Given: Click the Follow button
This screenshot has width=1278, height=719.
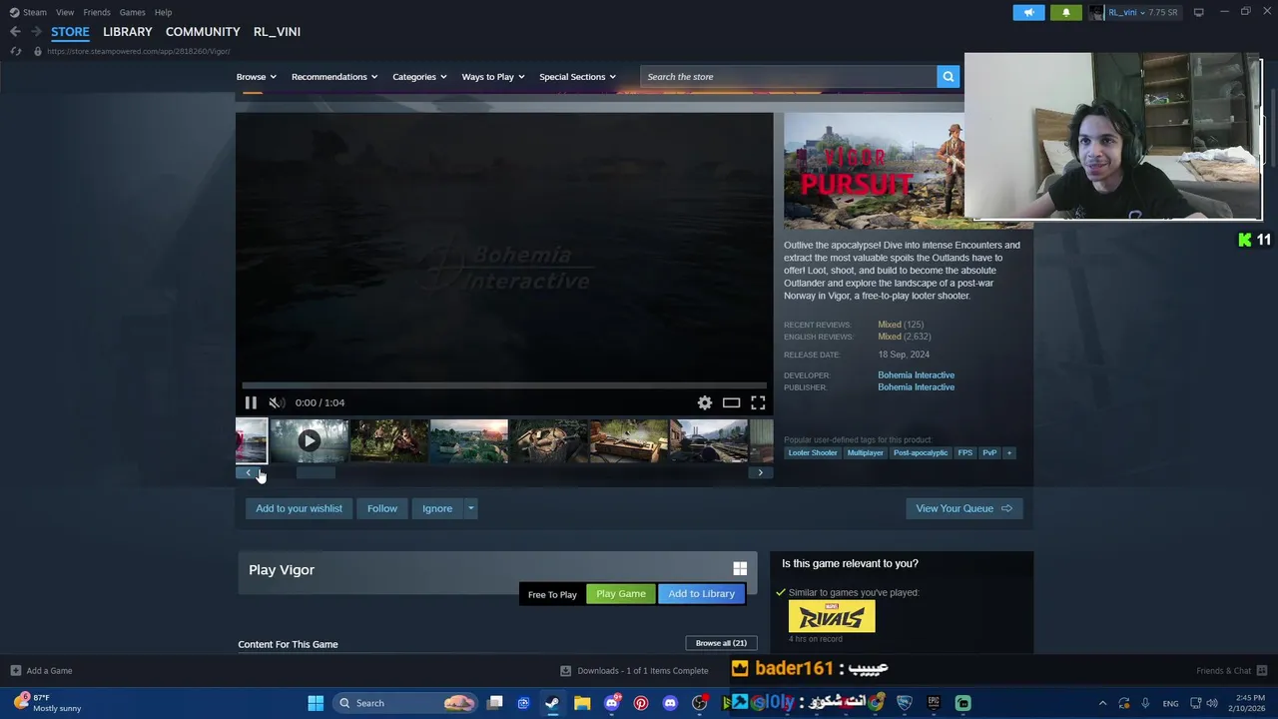Looking at the screenshot, I should click(381, 508).
